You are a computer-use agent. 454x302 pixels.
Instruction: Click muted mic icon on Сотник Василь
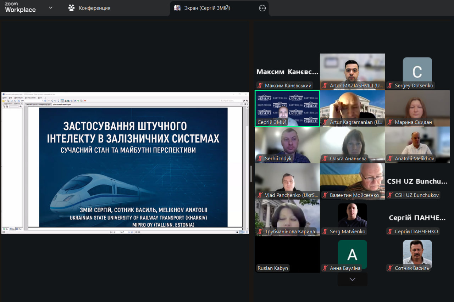[390, 268]
